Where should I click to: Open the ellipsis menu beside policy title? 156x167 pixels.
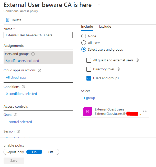tap(99, 5)
